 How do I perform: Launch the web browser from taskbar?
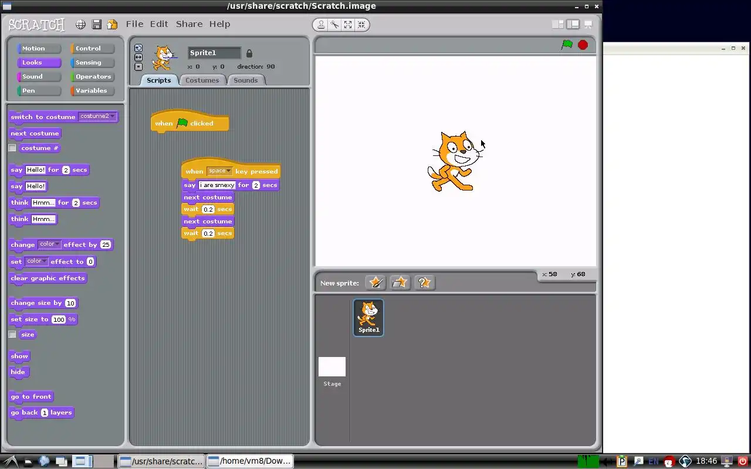click(x=44, y=461)
